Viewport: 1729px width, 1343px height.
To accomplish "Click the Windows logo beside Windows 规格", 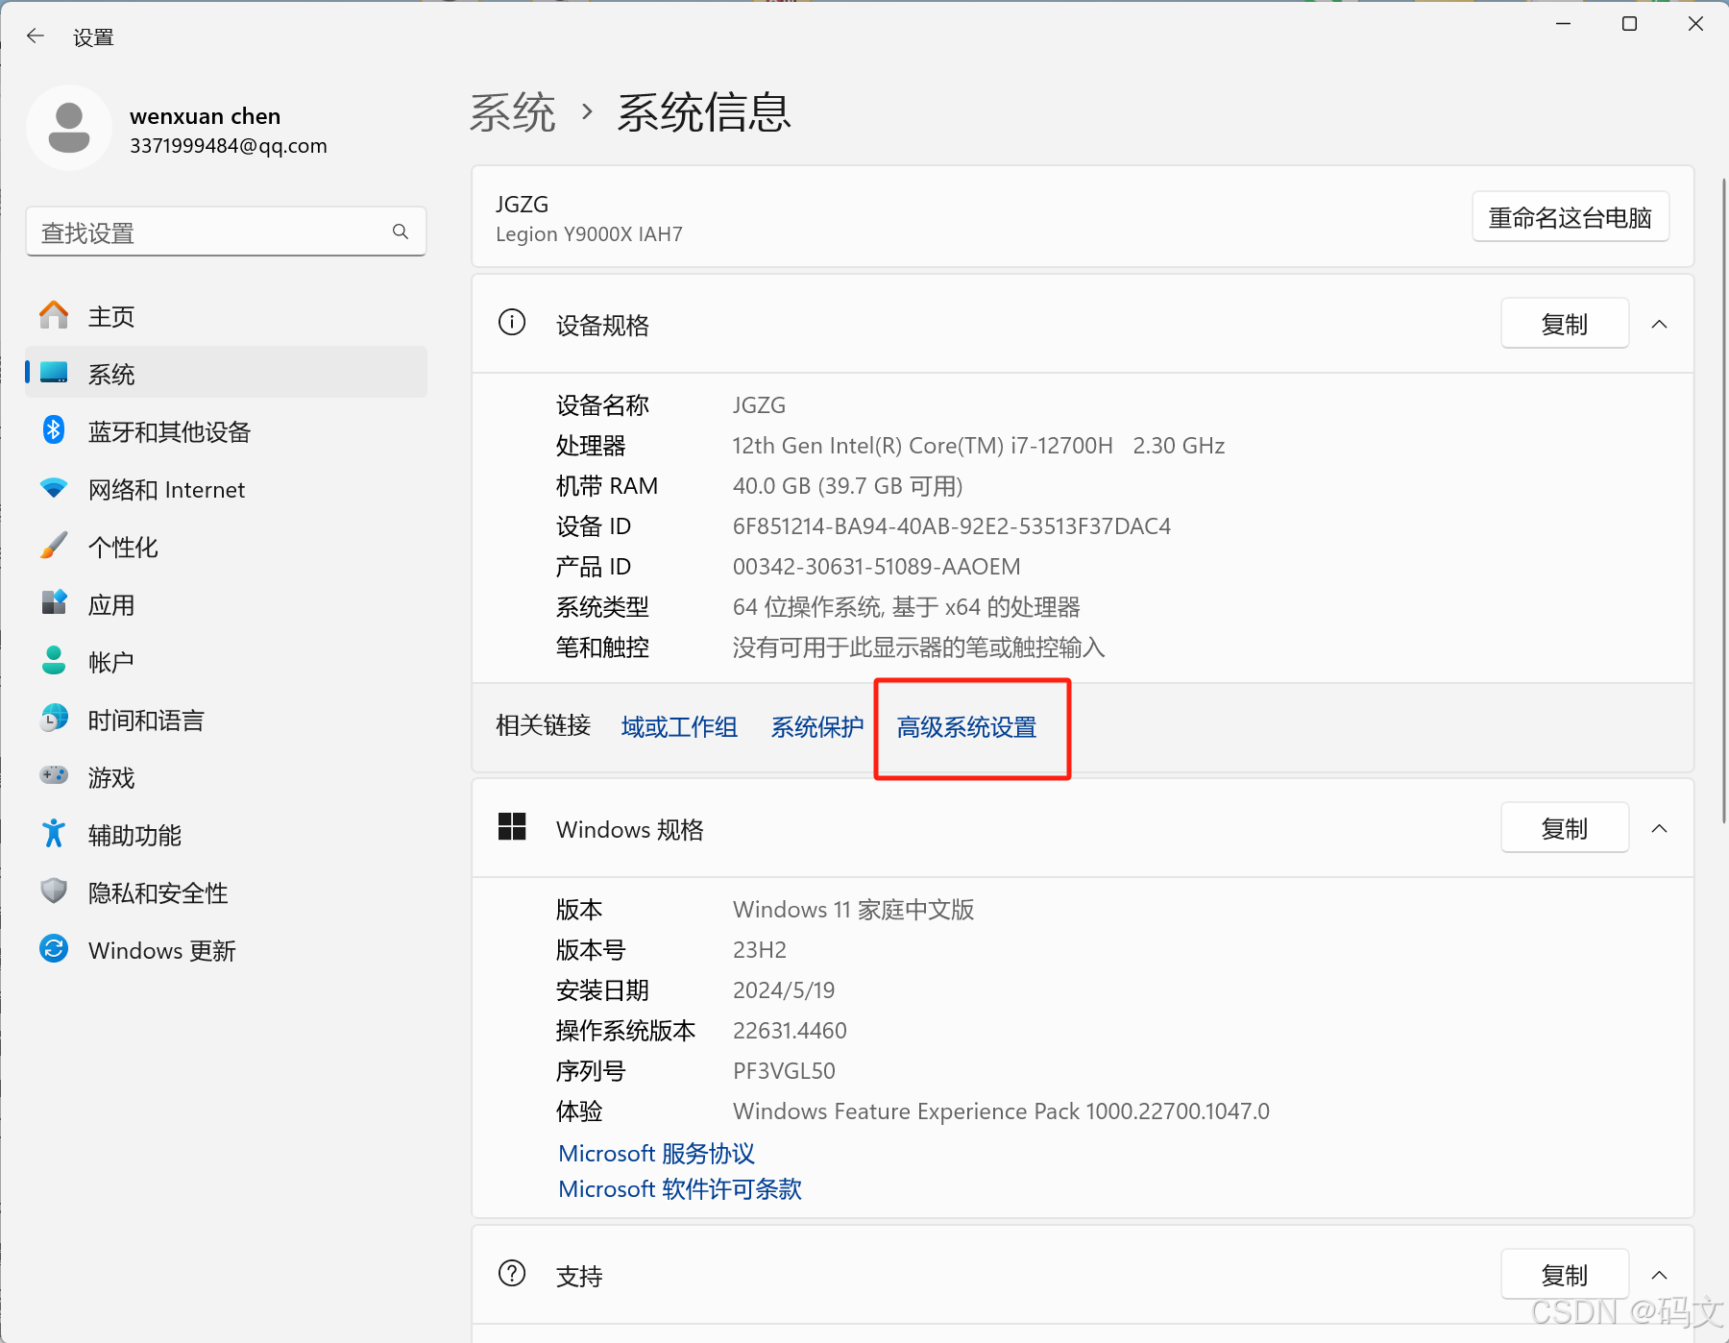I will click(512, 827).
